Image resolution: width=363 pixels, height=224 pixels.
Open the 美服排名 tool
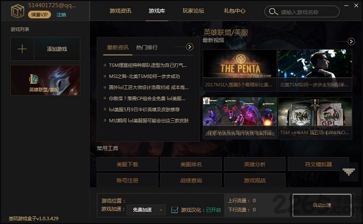191,164
